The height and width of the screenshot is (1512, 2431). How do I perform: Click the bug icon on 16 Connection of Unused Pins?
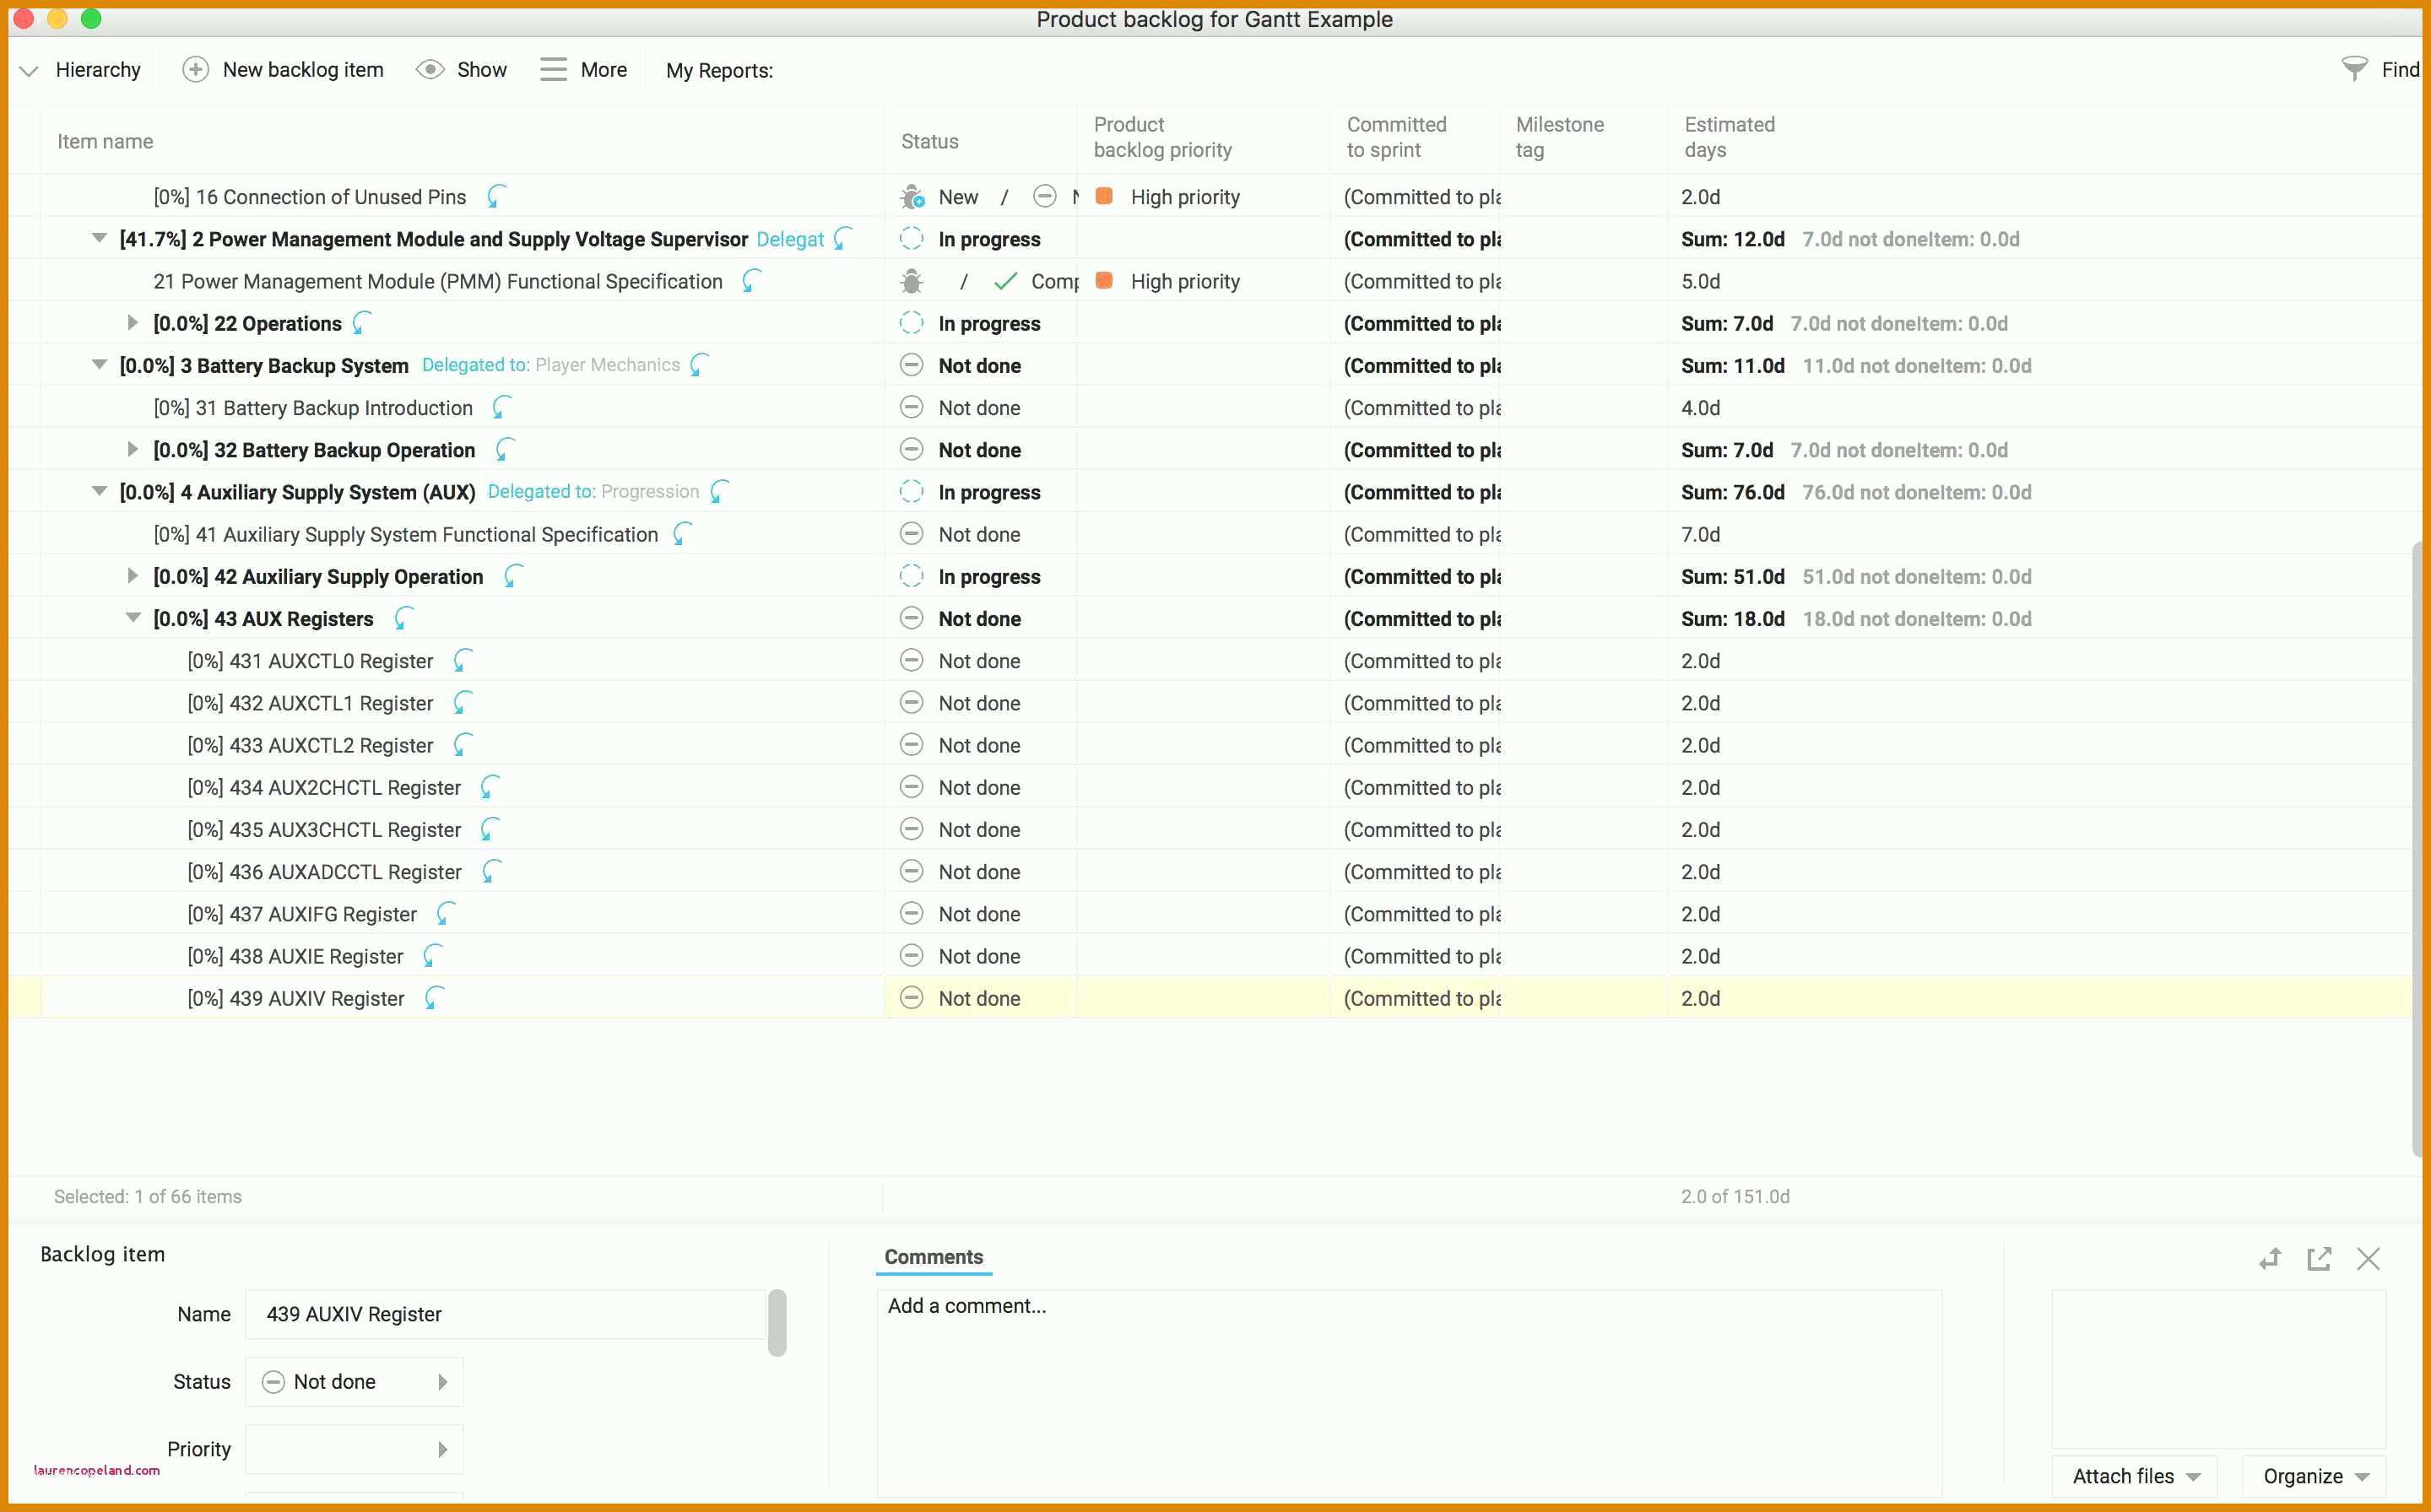(x=912, y=197)
